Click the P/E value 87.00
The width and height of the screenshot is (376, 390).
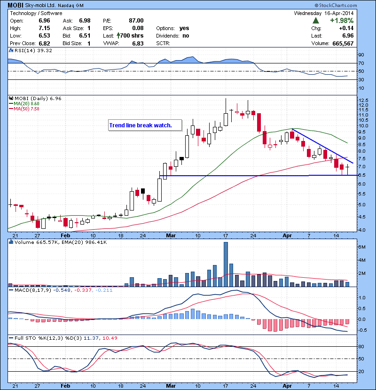click(136, 21)
